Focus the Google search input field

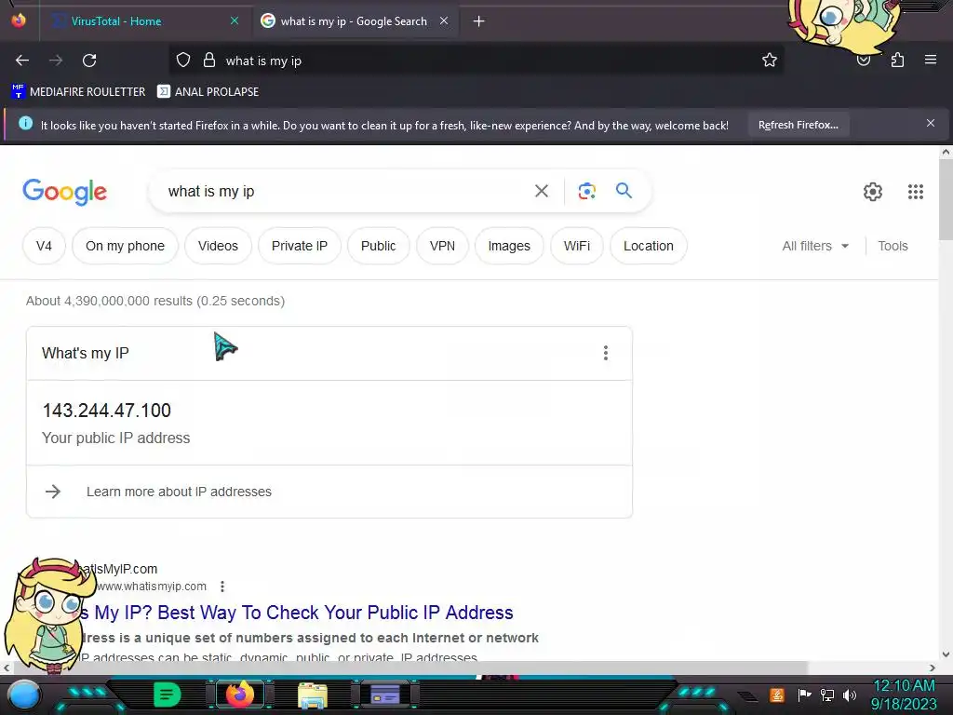pyautogui.click(x=341, y=191)
